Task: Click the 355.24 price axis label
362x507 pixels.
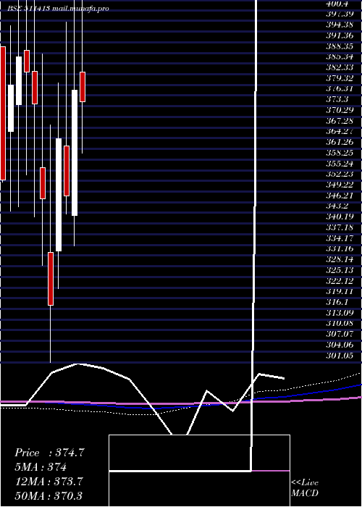Action: click(x=339, y=163)
